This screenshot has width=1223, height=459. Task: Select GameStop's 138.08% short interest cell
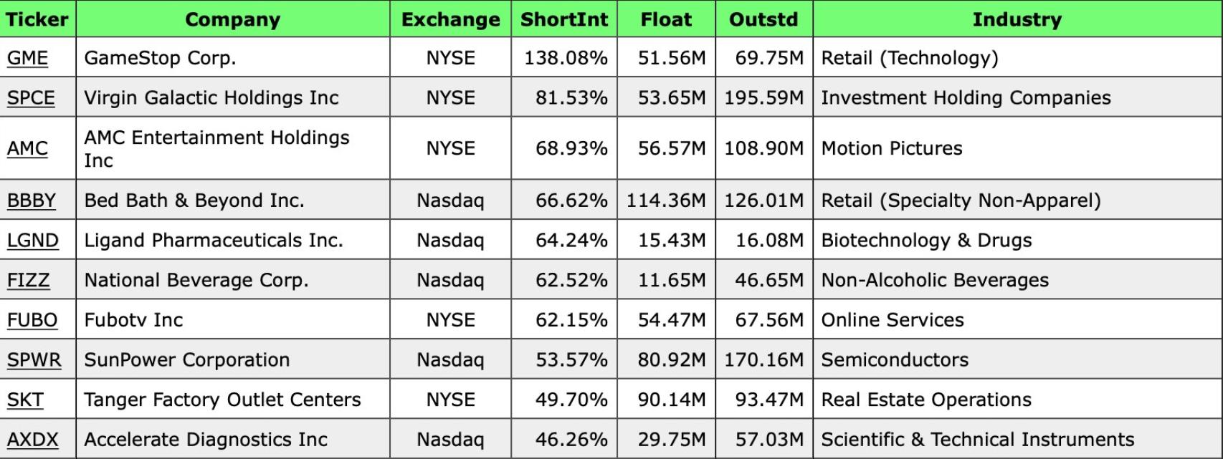click(566, 58)
